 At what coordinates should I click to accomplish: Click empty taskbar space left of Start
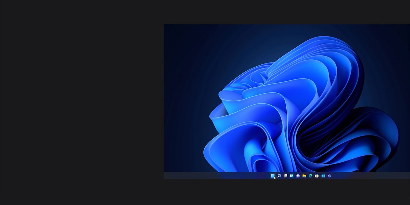coord(224,176)
